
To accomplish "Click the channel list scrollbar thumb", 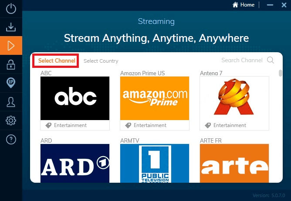I will [281, 73].
